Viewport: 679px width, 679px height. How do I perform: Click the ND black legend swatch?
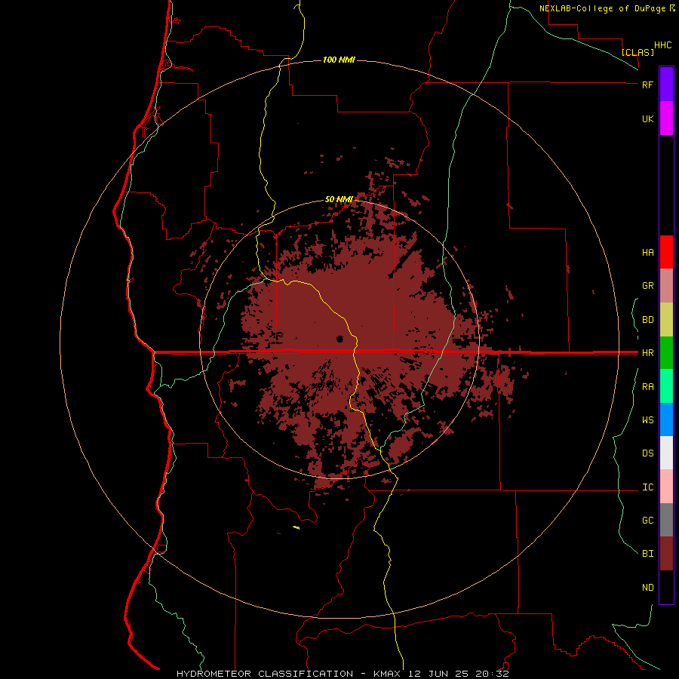click(666, 587)
